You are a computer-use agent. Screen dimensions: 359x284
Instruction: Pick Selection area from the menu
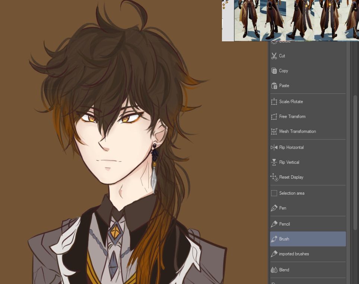[308, 193]
